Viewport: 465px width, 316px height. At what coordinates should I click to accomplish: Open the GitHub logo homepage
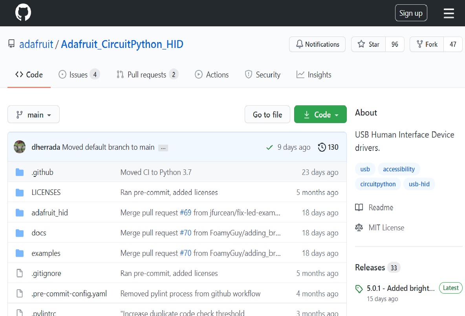23,13
